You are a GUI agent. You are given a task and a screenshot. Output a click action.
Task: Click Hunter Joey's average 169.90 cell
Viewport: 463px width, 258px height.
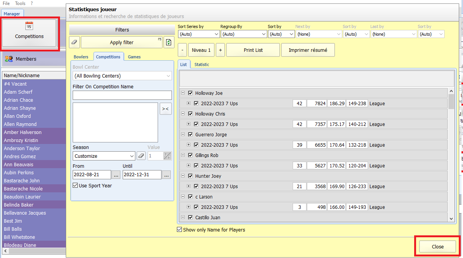pos(336,186)
